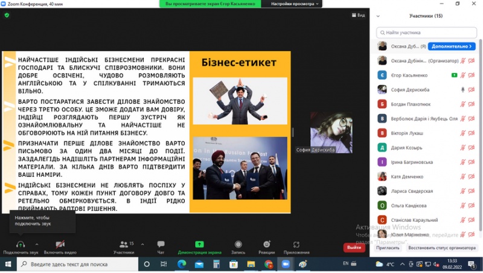Open Task View in the taskbar
The image size is (483, 273).
point(164,264)
